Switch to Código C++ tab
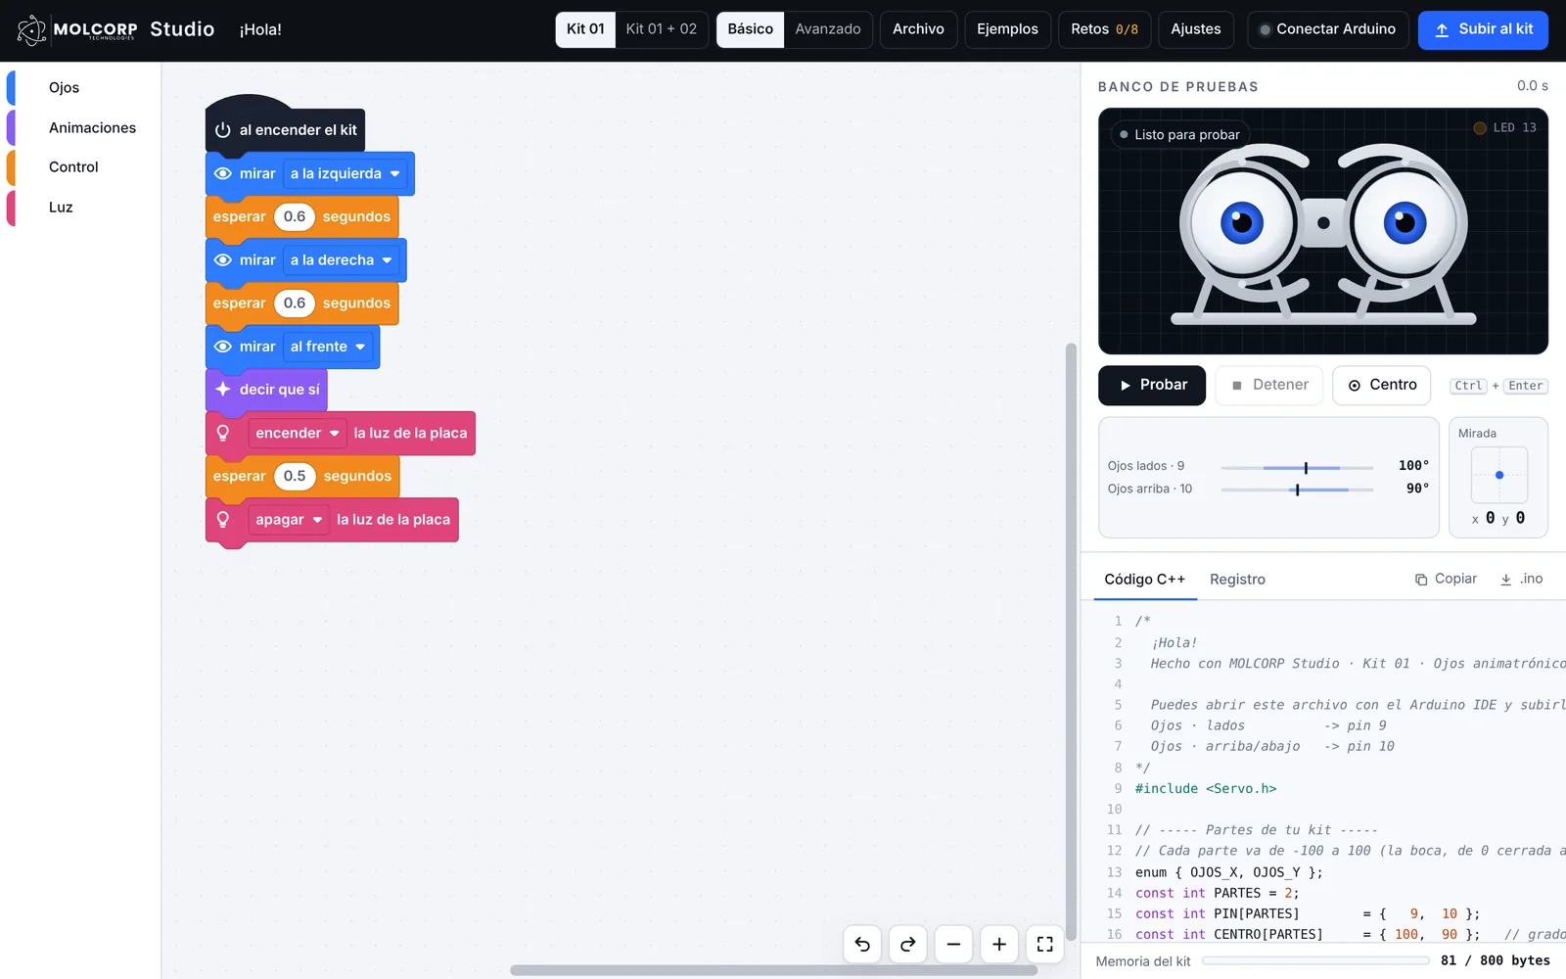The image size is (1566, 979). tap(1144, 580)
